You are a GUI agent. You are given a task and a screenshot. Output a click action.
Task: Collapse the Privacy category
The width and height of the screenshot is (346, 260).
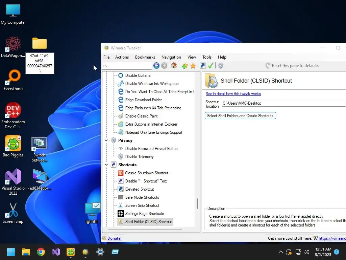coord(106,140)
